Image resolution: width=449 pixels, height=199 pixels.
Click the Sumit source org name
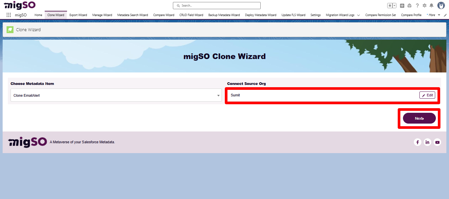tap(235, 95)
